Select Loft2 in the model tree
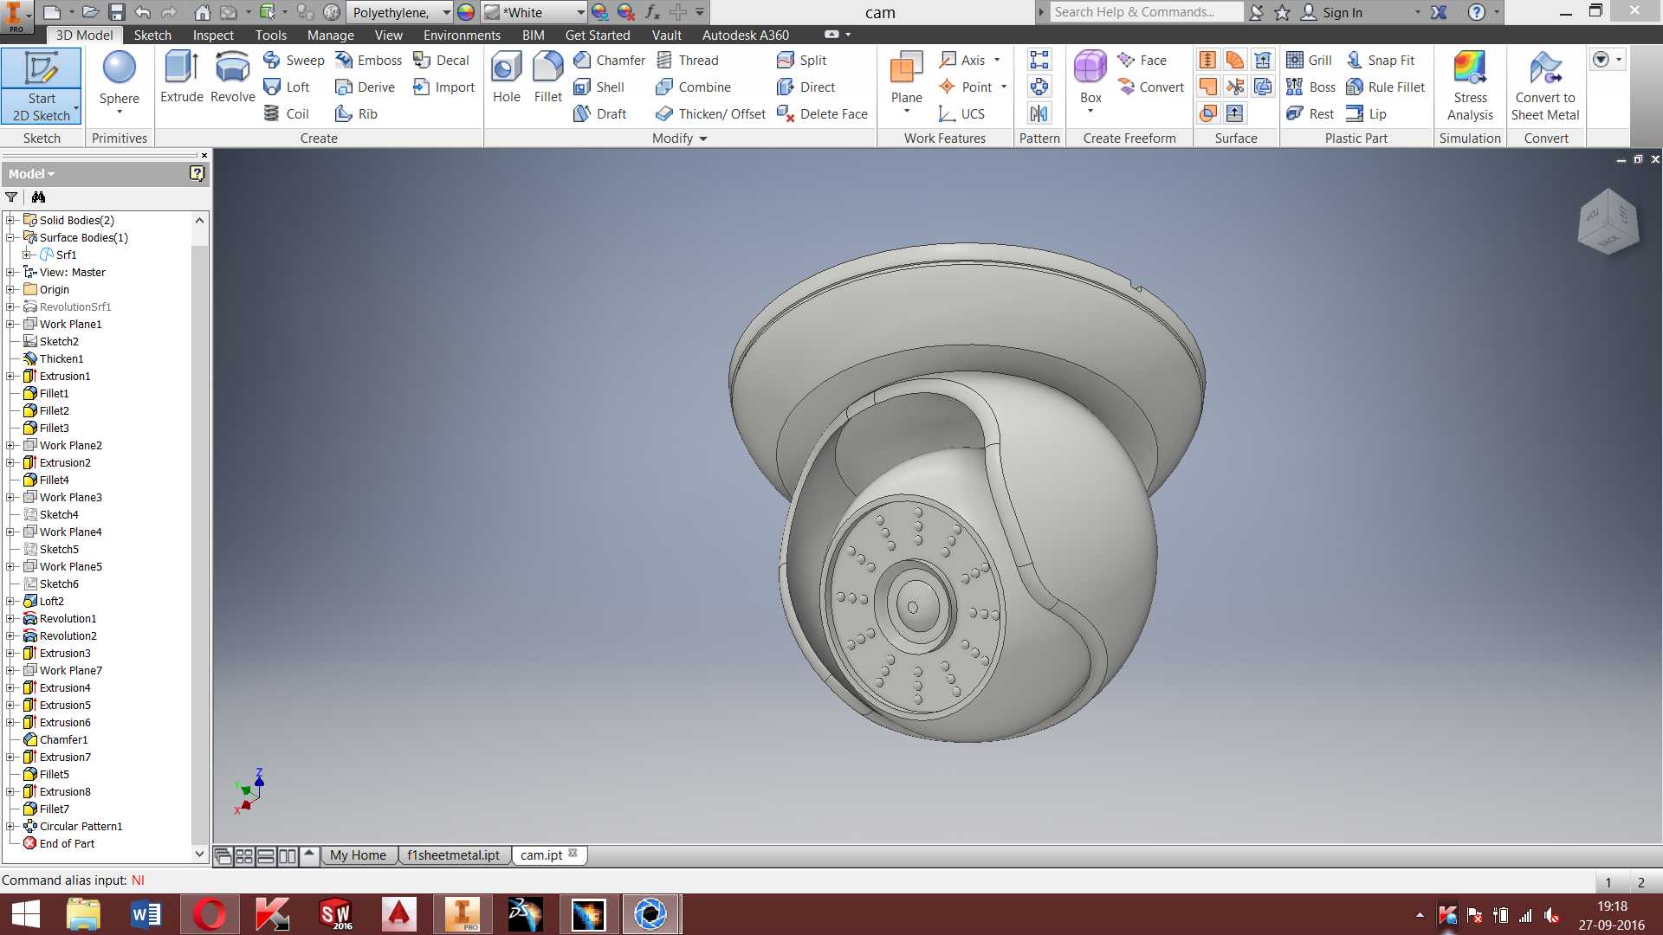Screen dimensions: 1663x935 click(51, 601)
